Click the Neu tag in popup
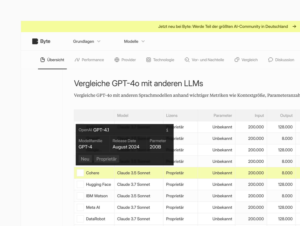300x226 pixels. pos(85,159)
